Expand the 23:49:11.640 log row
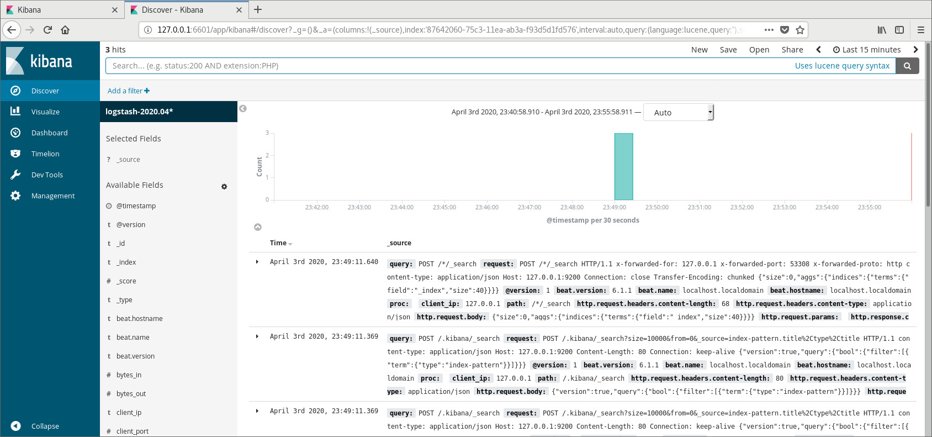Screen dimensions: 932x437 [257, 262]
